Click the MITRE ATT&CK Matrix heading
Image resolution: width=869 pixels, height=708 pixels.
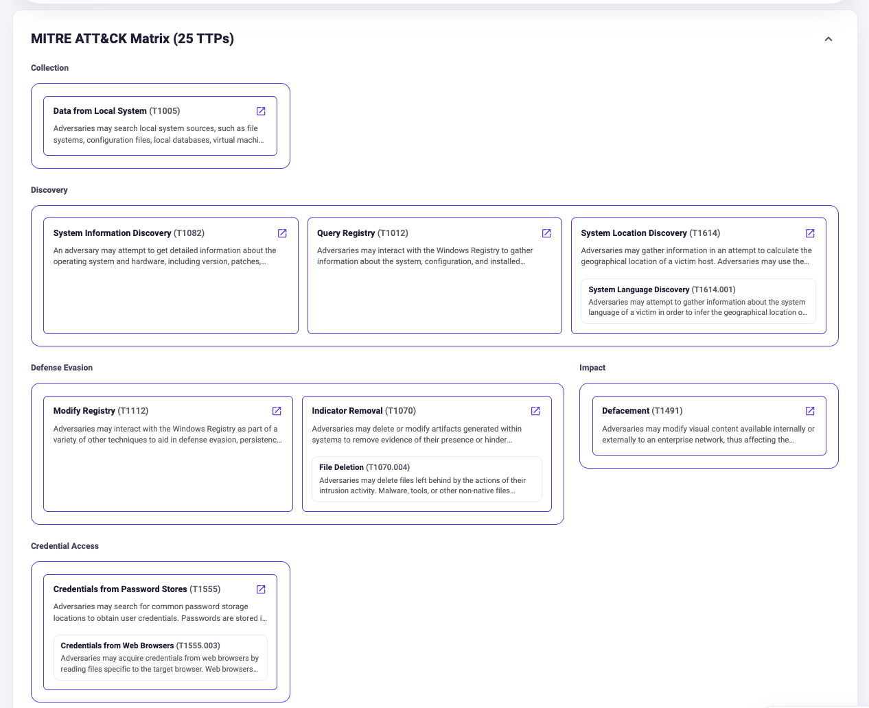point(132,39)
